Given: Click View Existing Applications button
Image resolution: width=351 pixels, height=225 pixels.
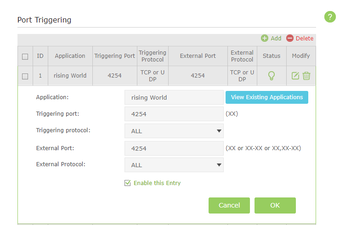Looking at the screenshot, I should (266, 97).
